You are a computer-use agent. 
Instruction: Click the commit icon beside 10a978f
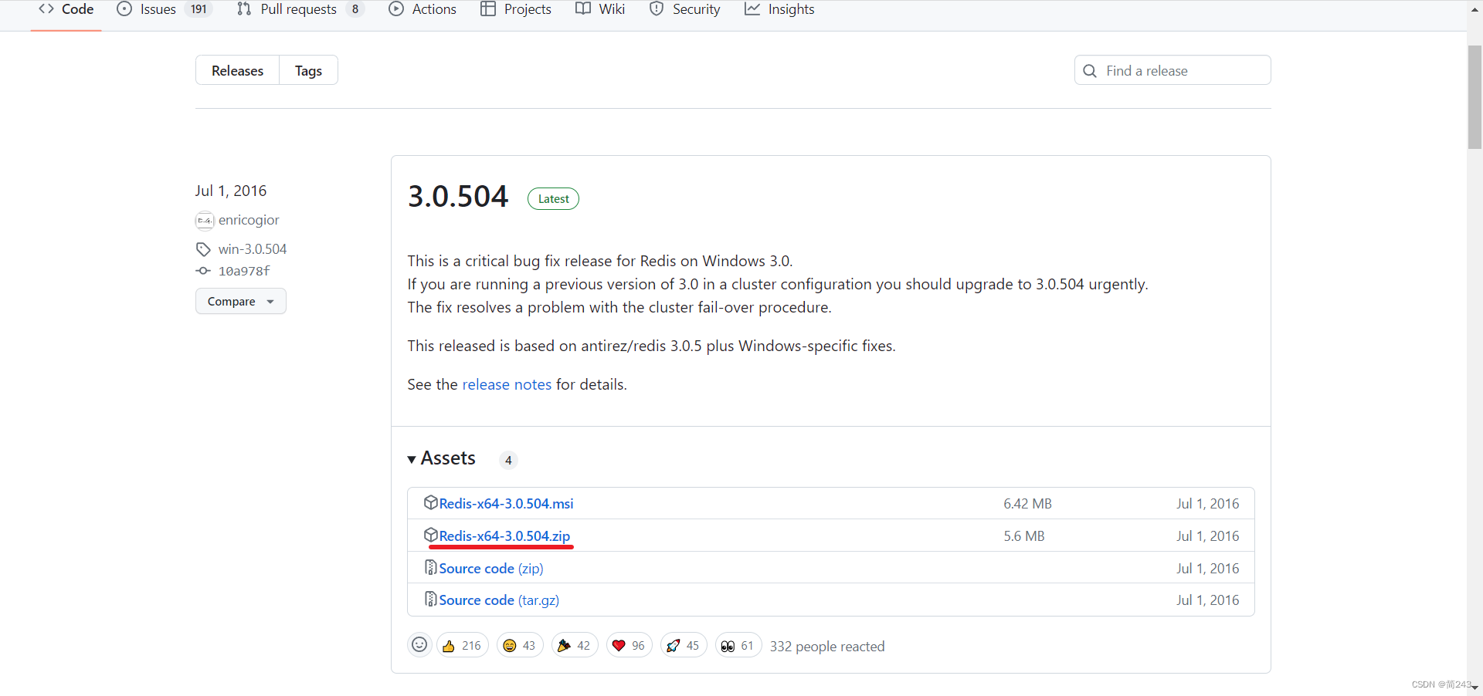(203, 271)
